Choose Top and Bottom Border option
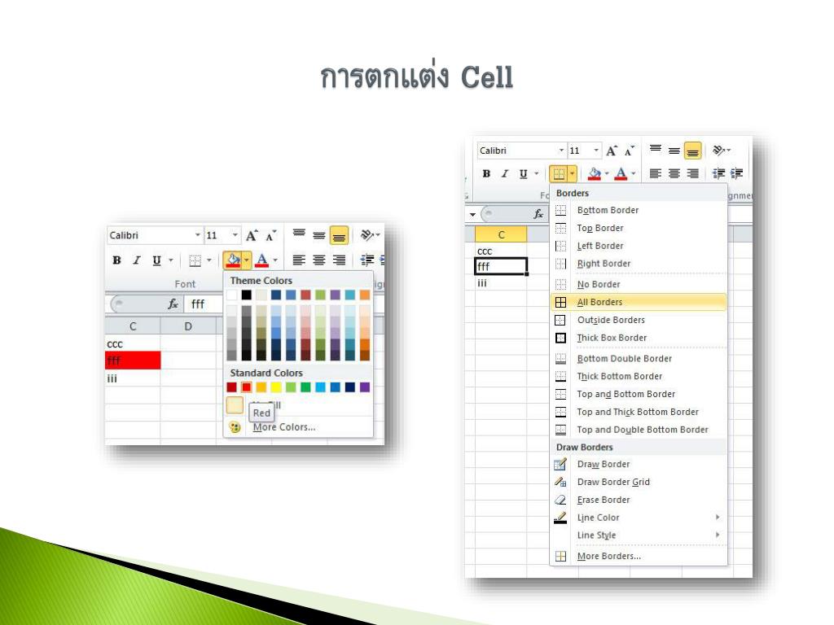 [639, 394]
